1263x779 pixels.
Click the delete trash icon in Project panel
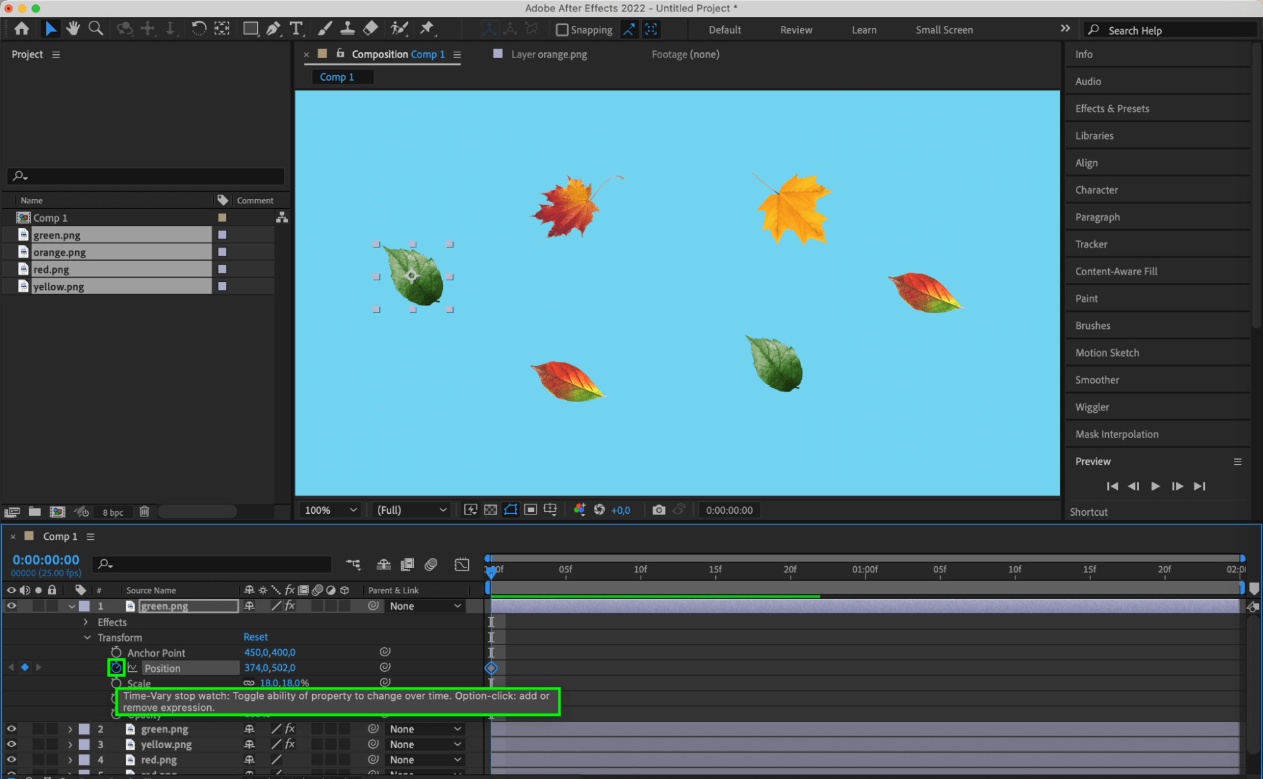point(144,512)
